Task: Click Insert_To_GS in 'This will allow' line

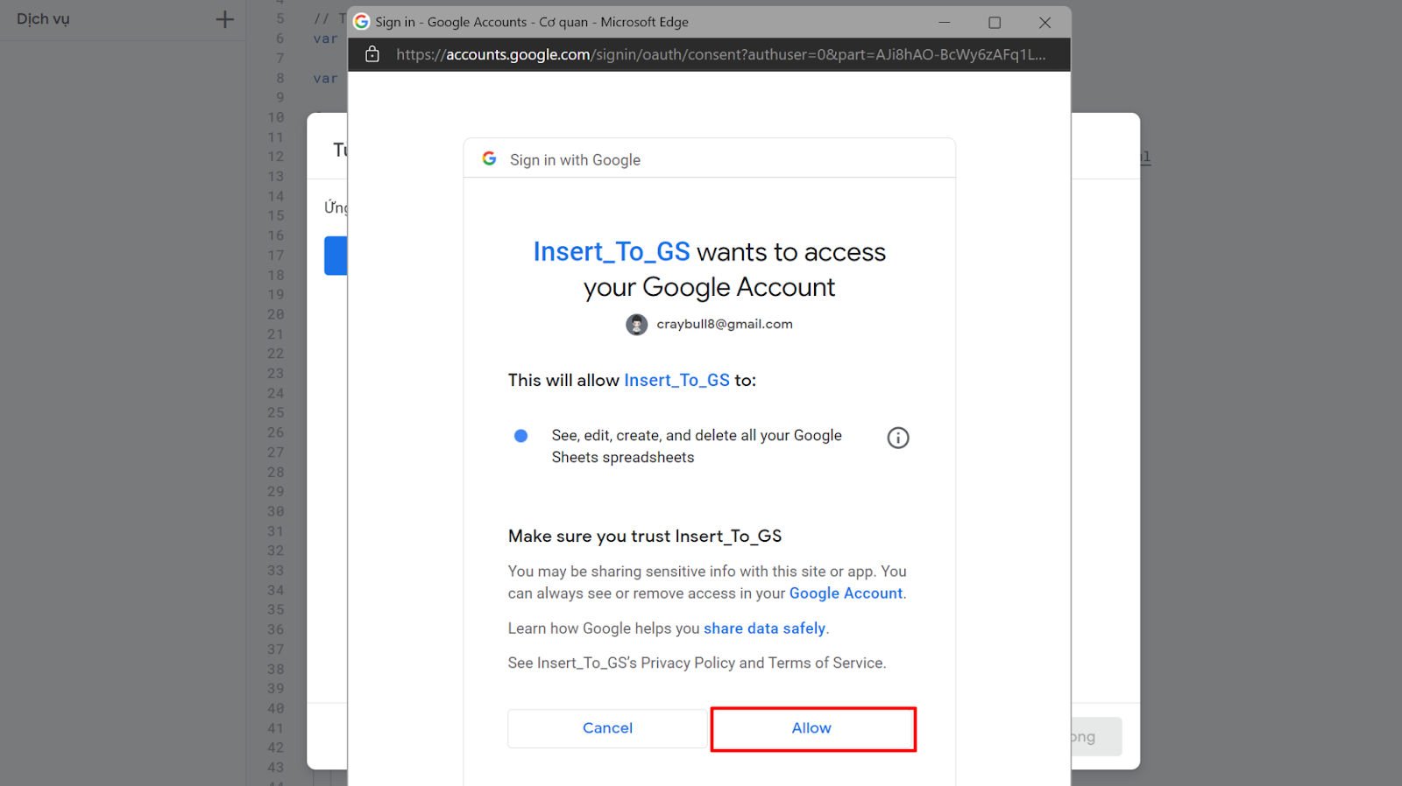Action: tap(676, 380)
